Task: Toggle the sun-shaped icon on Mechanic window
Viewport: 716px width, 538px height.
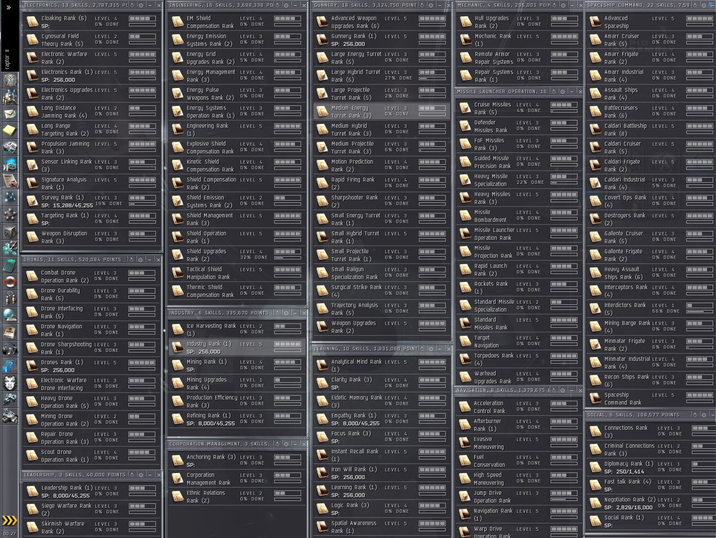Action: point(554,5)
